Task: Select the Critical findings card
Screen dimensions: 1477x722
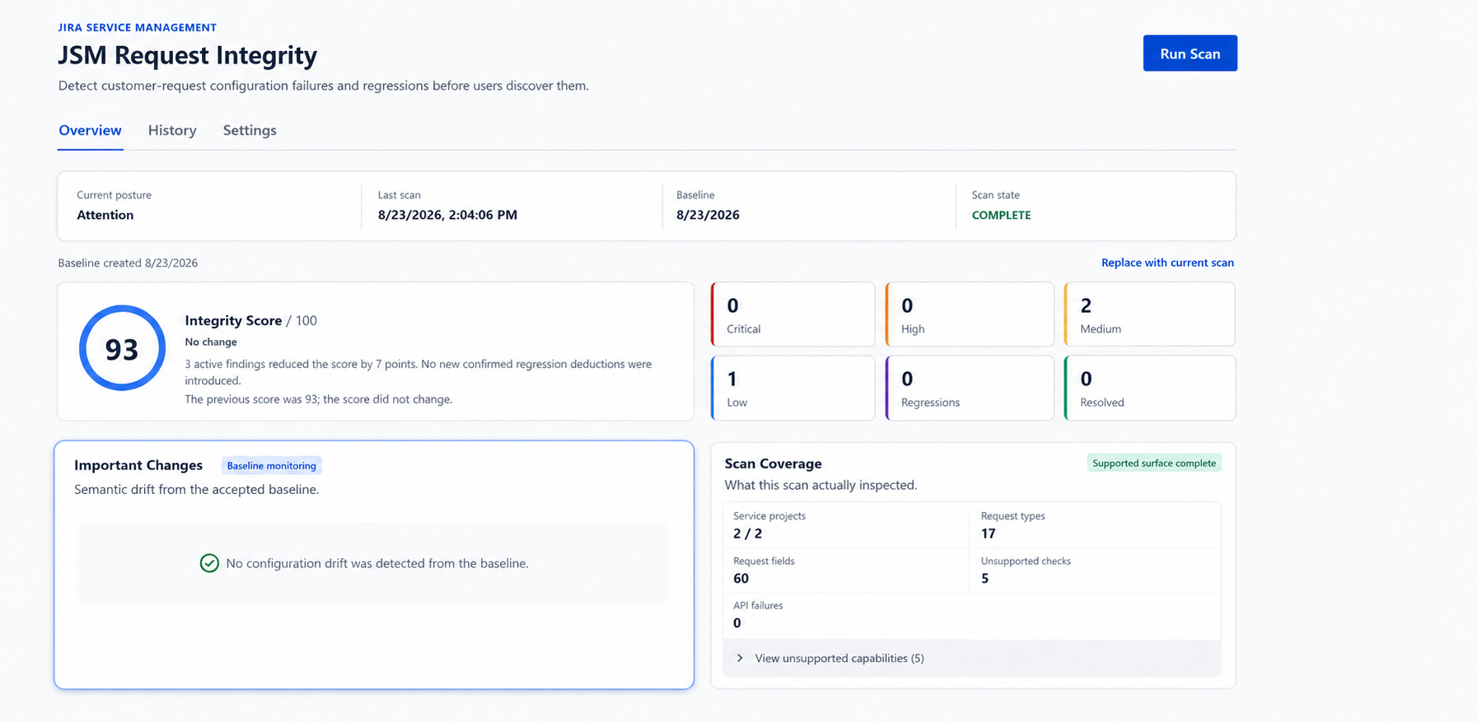Action: tap(792, 314)
